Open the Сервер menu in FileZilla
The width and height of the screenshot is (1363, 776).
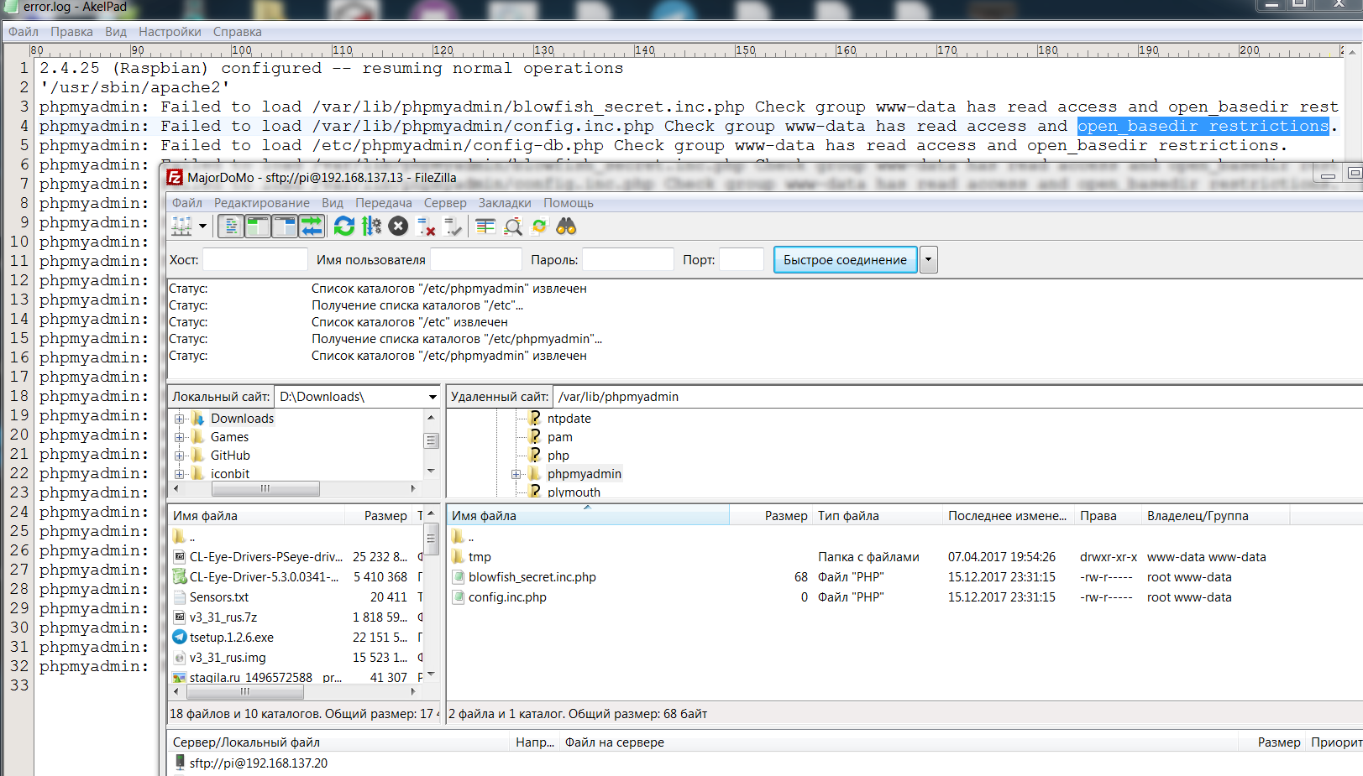[x=444, y=203]
